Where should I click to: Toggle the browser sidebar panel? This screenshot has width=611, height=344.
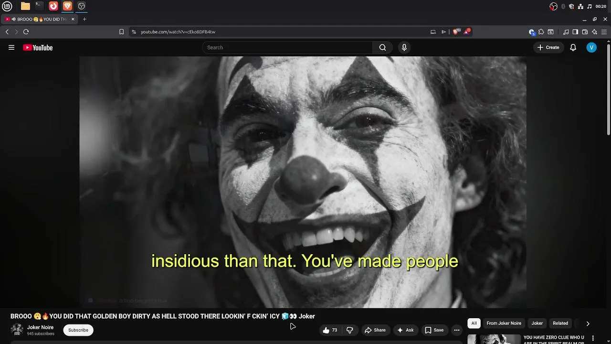pos(575,32)
